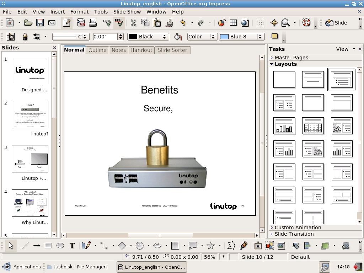Open the Area Style Color dropdown
The height and width of the screenshot is (273, 364).
tap(202, 37)
